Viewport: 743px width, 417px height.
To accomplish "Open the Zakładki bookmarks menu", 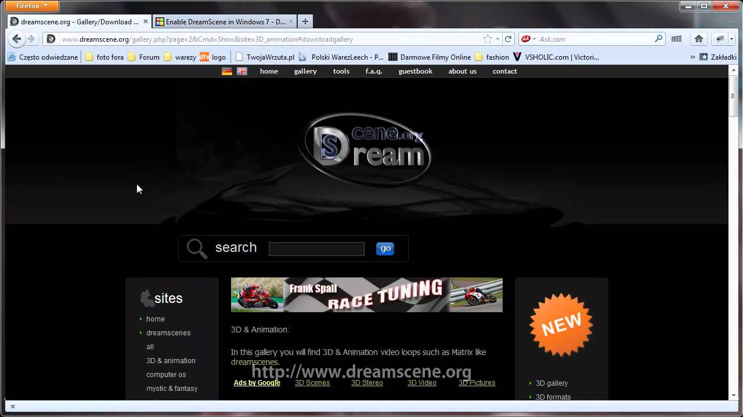I will pyautogui.click(x=718, y=57).
